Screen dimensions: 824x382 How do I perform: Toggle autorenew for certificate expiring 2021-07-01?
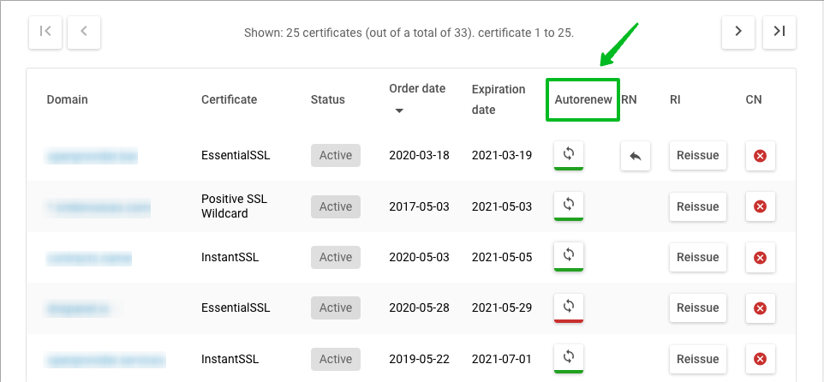(568, 357)
